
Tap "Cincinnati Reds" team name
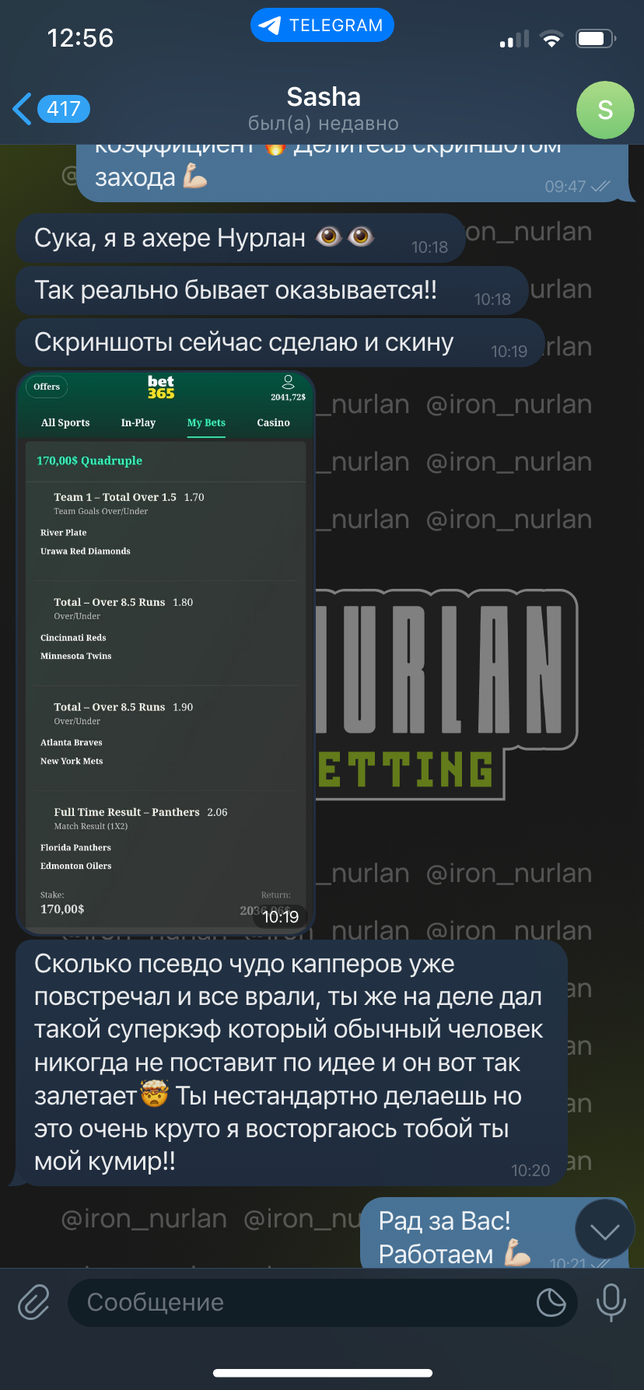pyautogui.click(x=73, y=638)
